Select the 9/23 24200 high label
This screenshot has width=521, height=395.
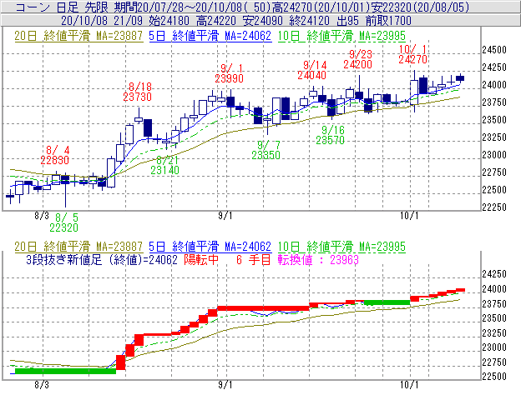(x=358, y=59)
